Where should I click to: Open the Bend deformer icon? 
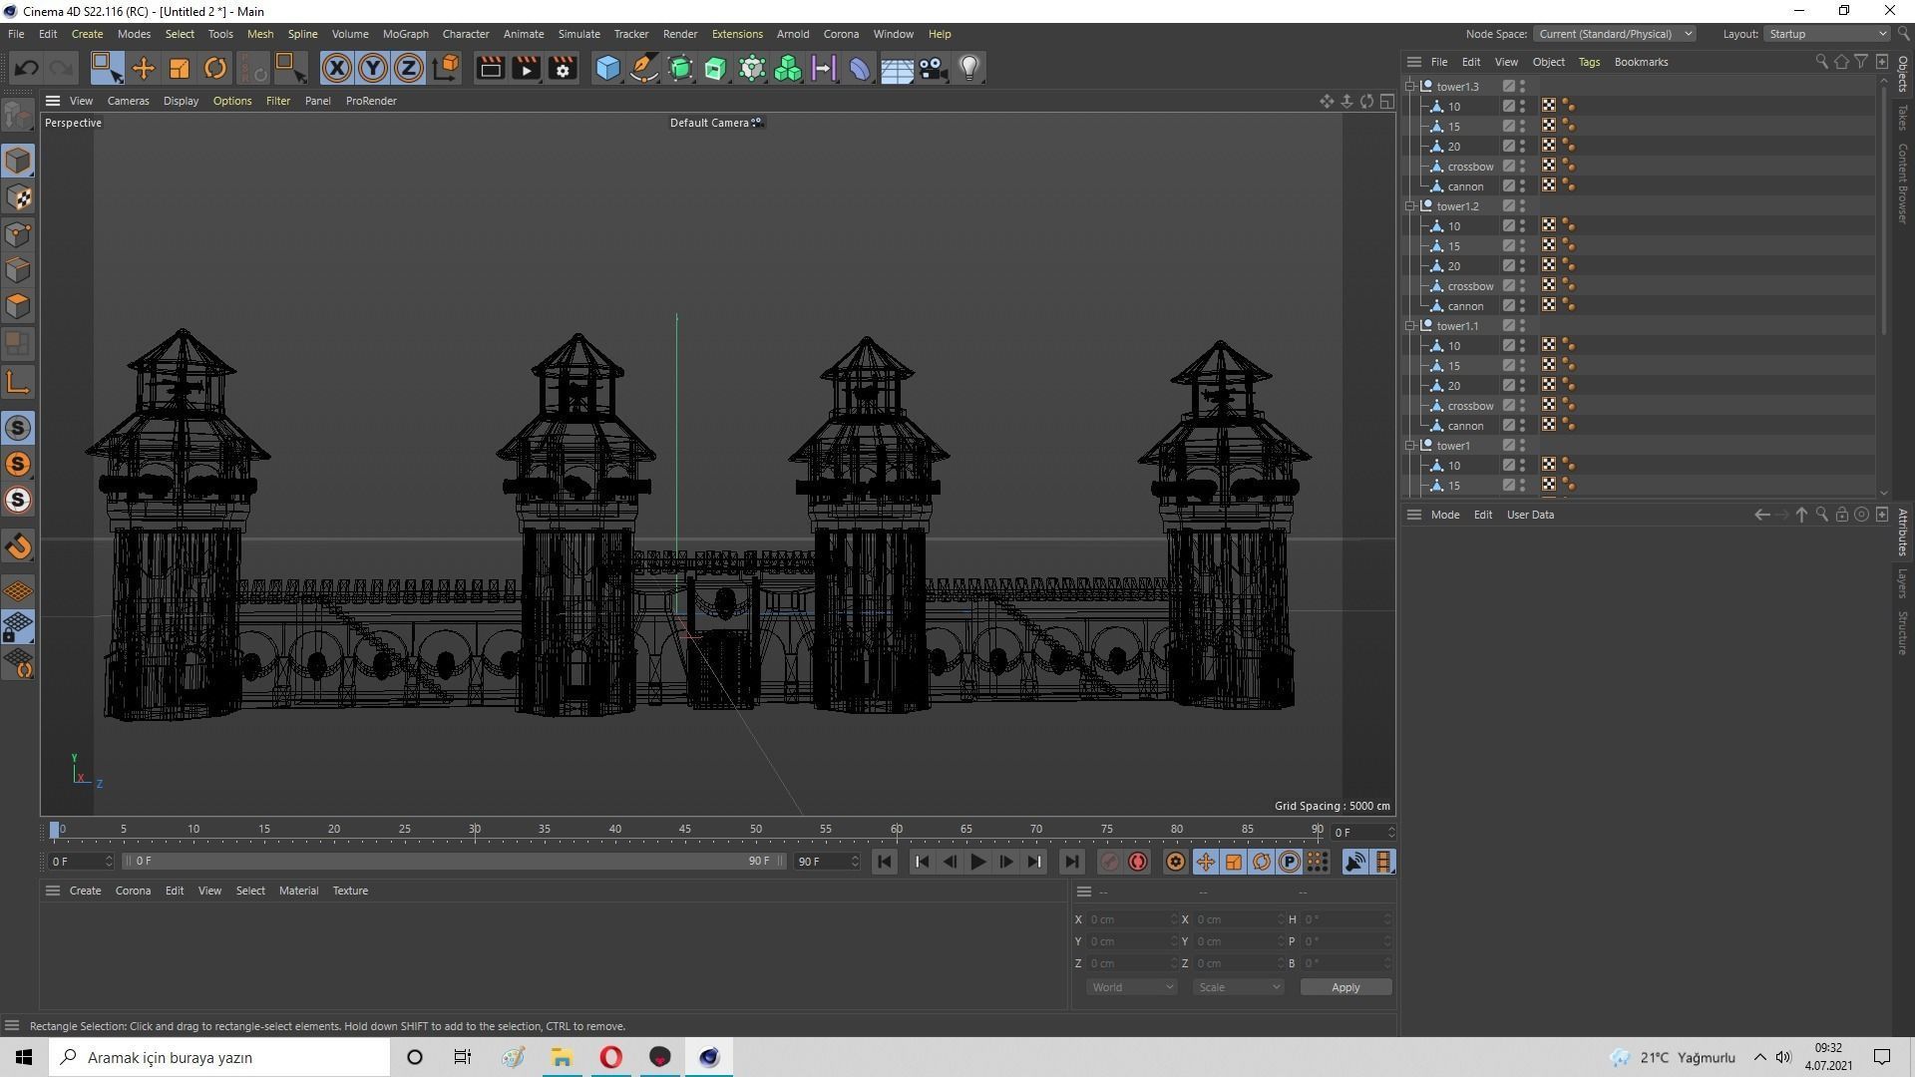tap(860, 68)
